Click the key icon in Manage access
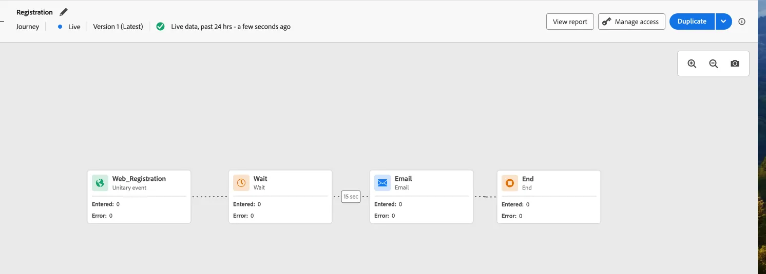Screen dimensions: 766x274 pos(607,22)
